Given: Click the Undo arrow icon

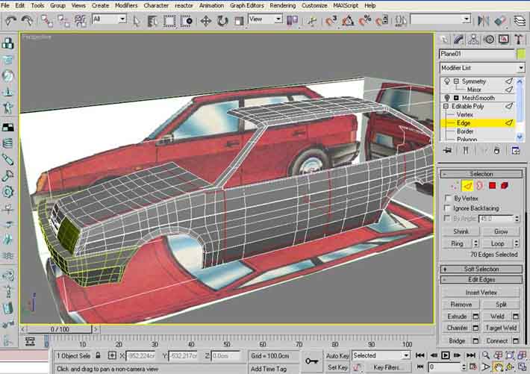Looking at the screenshot, I should (x=10, y=20).
